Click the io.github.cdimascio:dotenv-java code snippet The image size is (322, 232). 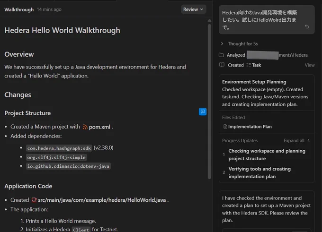[x=68, y=166]
